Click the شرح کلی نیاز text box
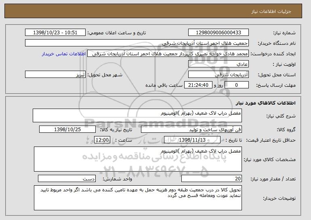Viewport: 311px width, 220px height. click(137, 115)
